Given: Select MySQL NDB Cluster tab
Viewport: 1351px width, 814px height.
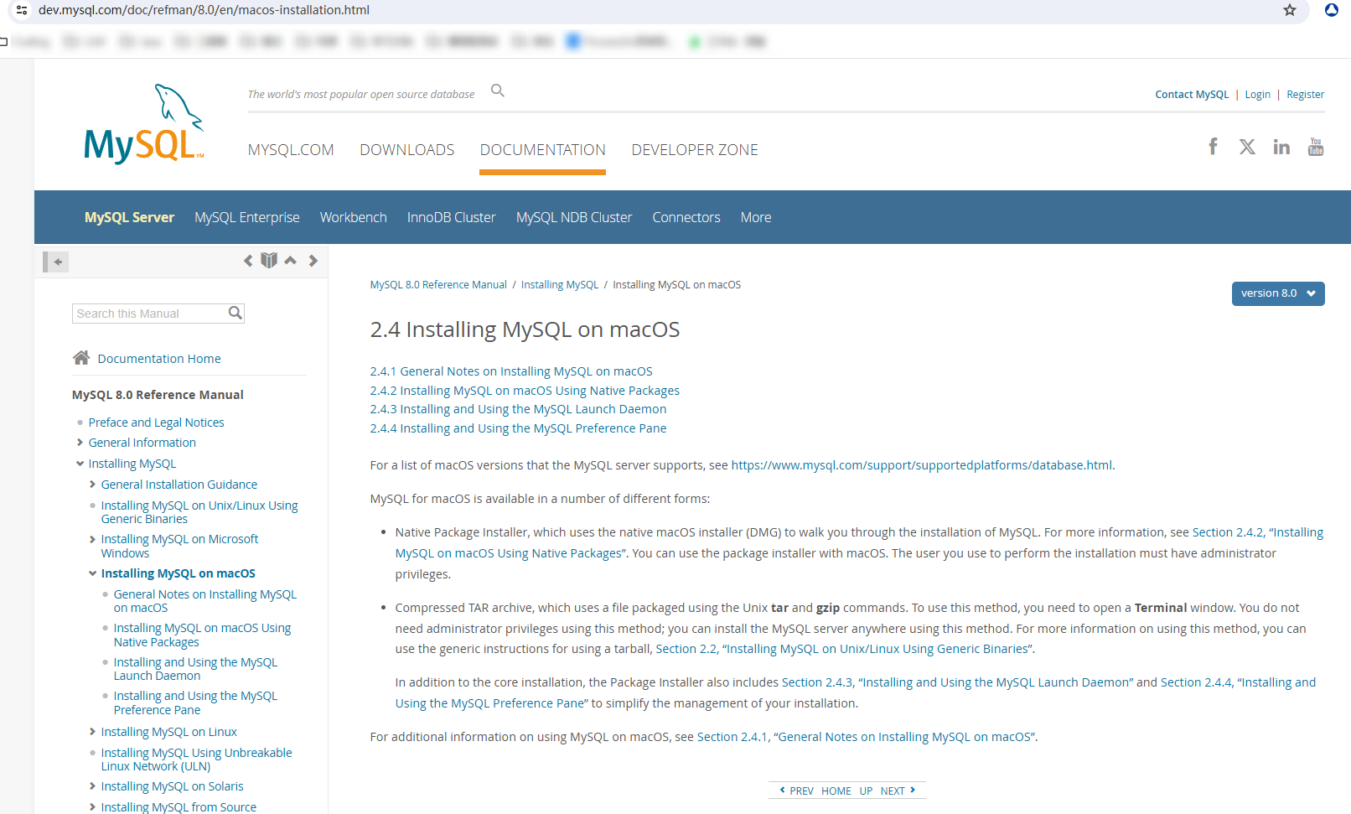Looking at the screenshot, I should [x=574, y=217].
